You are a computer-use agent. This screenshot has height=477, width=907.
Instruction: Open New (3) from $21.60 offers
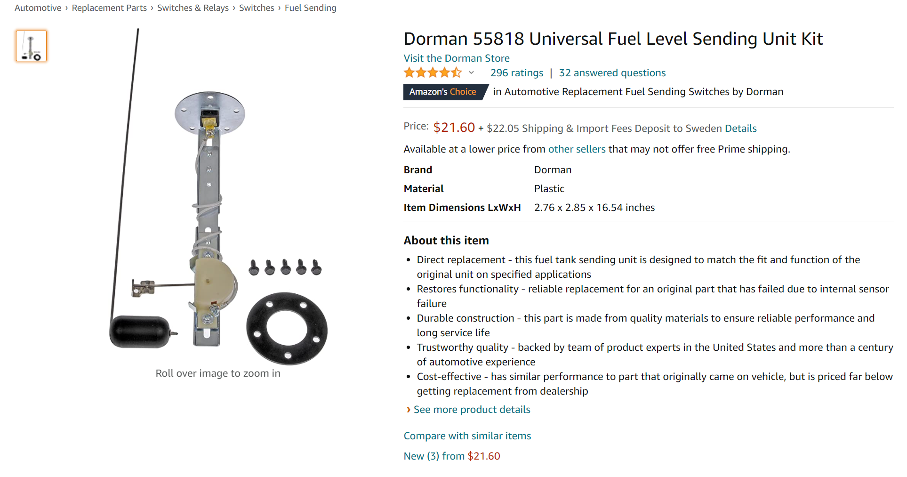[x=452, y=456]
